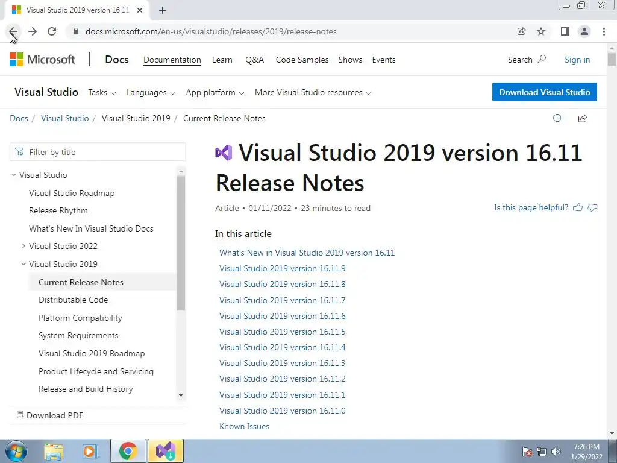This screenshot has width=617, height=463.
Task: Open the Q&A tab
Action: pos(255,60)
